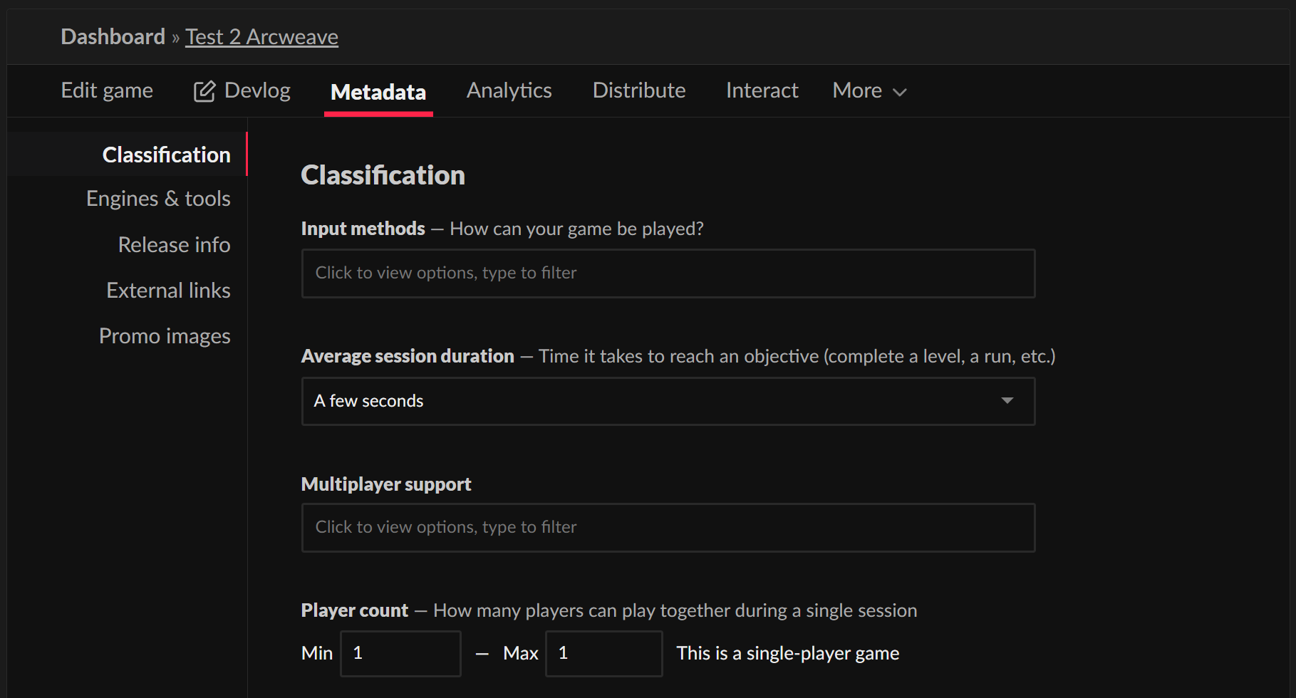
Task: Expand the More menu chevron
Action: [x=900, y=92]
